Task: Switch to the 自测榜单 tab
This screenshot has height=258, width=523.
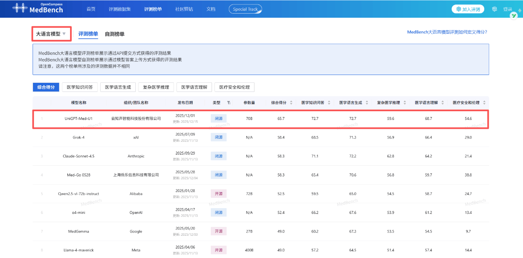Action: (x=114, y=34)
